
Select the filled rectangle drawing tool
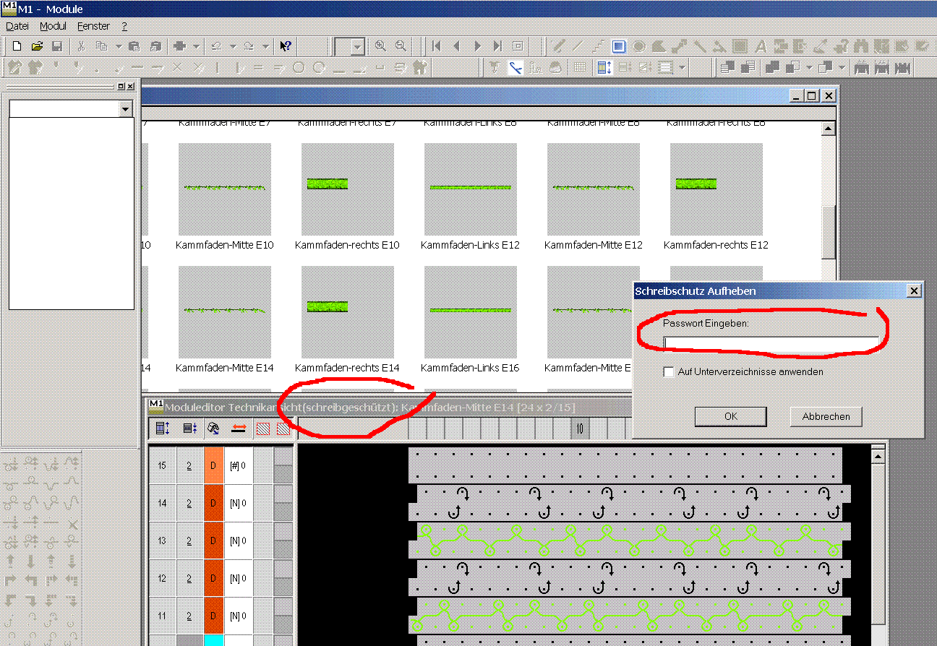click(618, 46)
